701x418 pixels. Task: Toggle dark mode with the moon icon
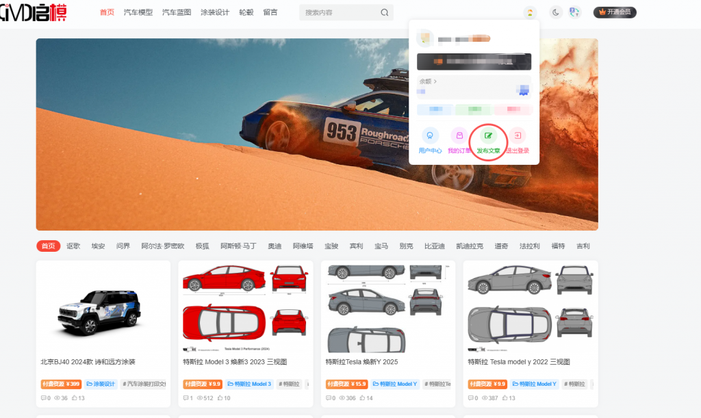[x=555, y=12]
